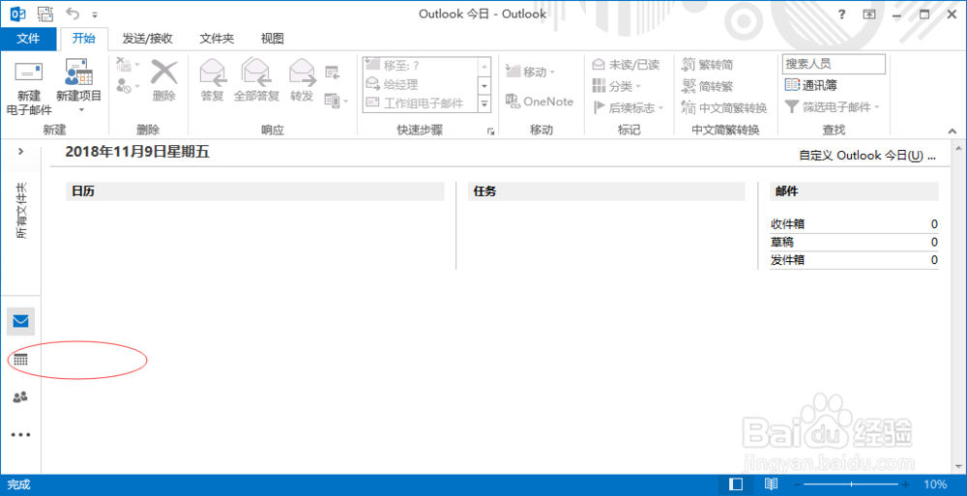967x496 pixels.
Task: Click the zoom slider in status bar
Action: (851, 485)
